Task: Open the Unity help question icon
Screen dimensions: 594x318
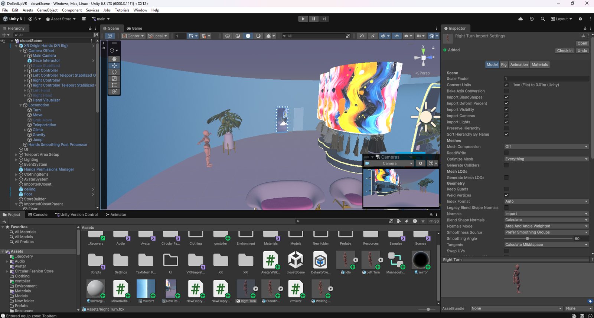Action: [x=580, y=19]
